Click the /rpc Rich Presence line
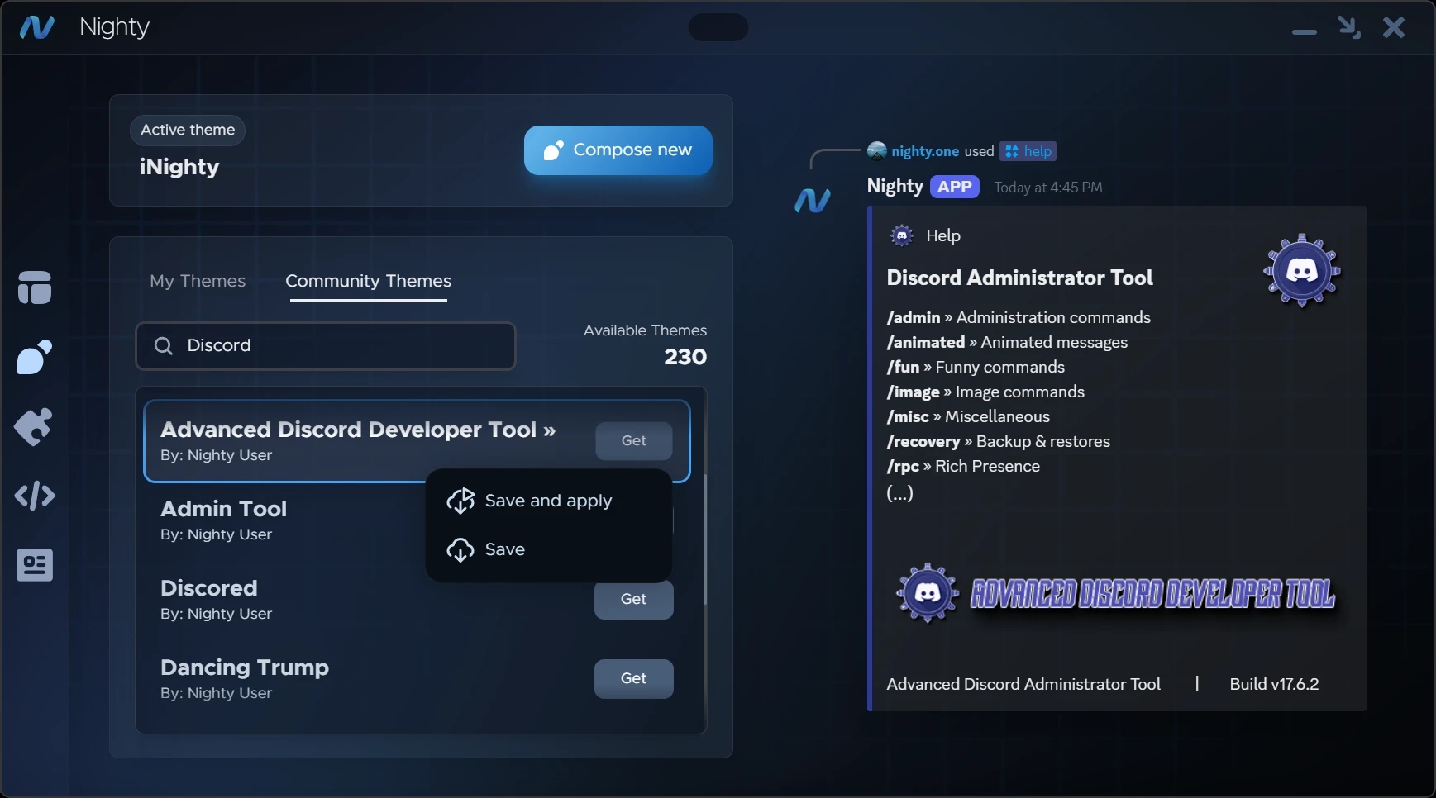 click(x=963, y=466)
